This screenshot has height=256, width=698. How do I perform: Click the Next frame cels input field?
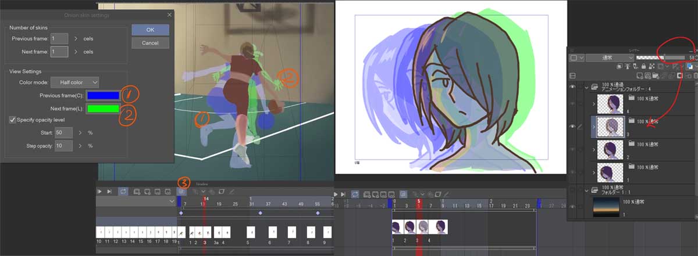(59, 52)
